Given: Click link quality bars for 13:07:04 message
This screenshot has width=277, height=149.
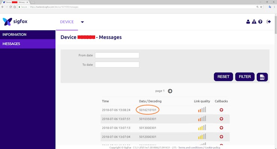Looking at the screenshot, I should (202, 136).
